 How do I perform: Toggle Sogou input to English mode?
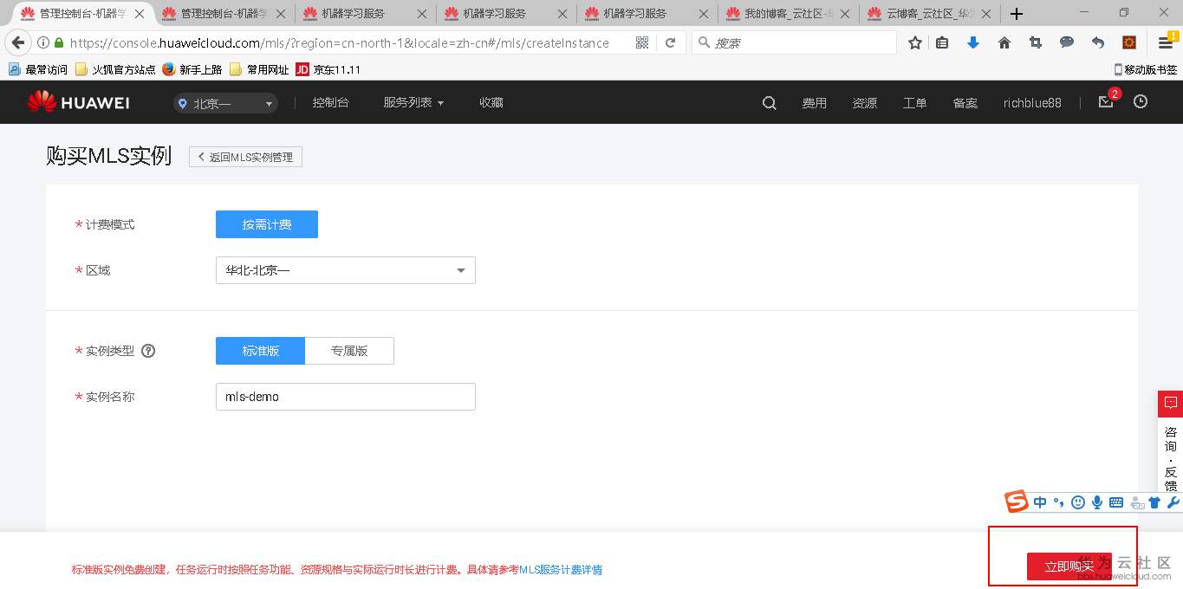pos(1039,502)
